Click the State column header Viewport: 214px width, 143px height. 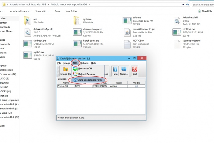(x=119, y=83)
